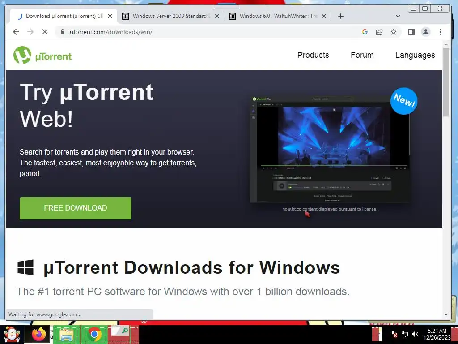458x344 pixels.
Task: Open the red search window taskbar item
Action: coord(123,335)
